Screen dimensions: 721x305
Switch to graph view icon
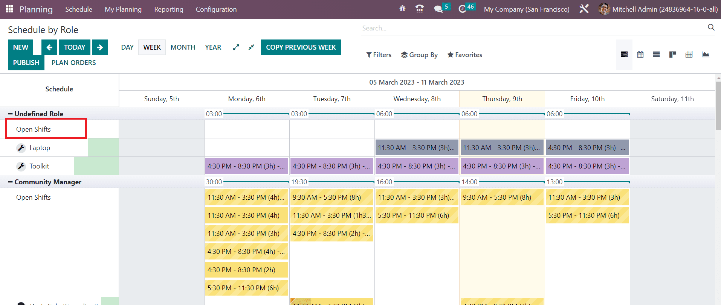[x=706, y=55]
